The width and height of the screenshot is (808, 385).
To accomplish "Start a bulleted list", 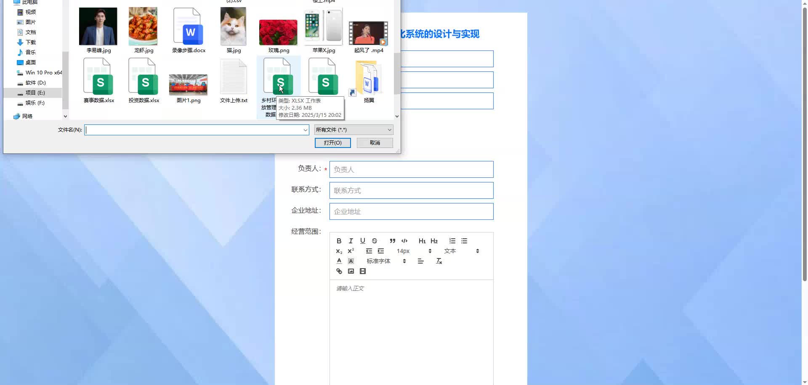I will [x=464, y=241].
